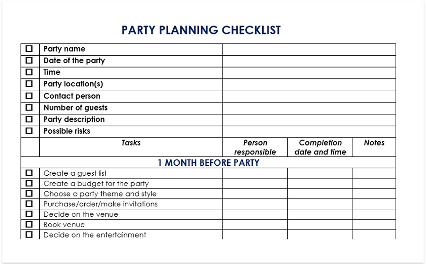Tick the Date of the party box
The image size is (426, 264).
(29, 60)
